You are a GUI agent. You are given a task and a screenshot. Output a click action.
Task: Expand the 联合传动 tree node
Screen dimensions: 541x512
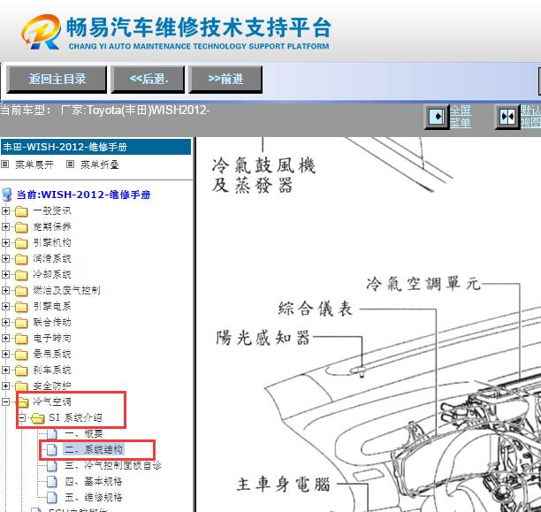pos(5,322)
